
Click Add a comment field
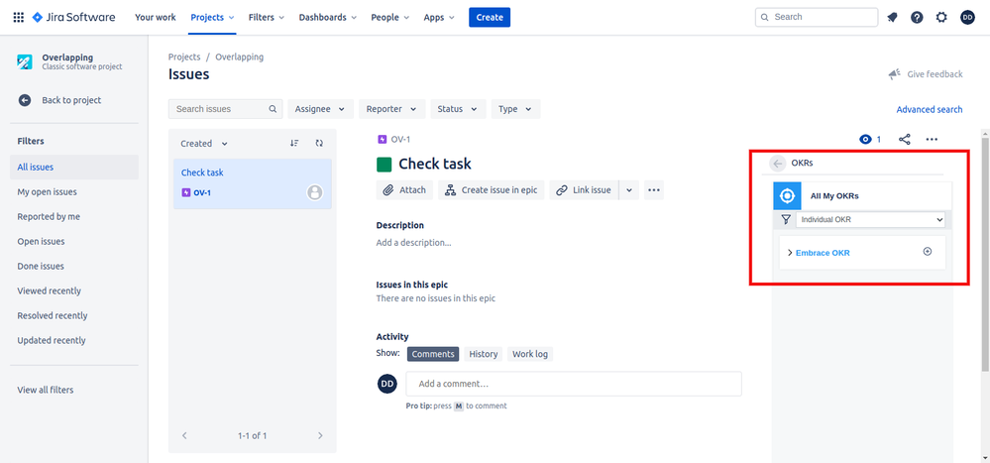click(574, 384)
